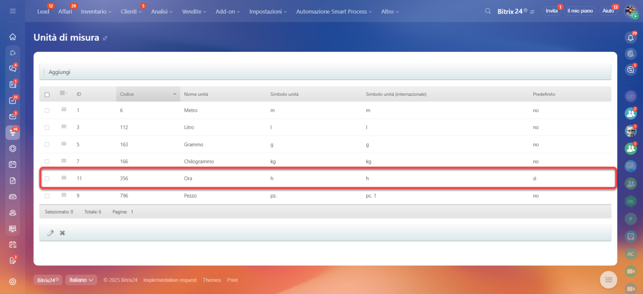Expand the Vendite menu

(x=194, y=11)
